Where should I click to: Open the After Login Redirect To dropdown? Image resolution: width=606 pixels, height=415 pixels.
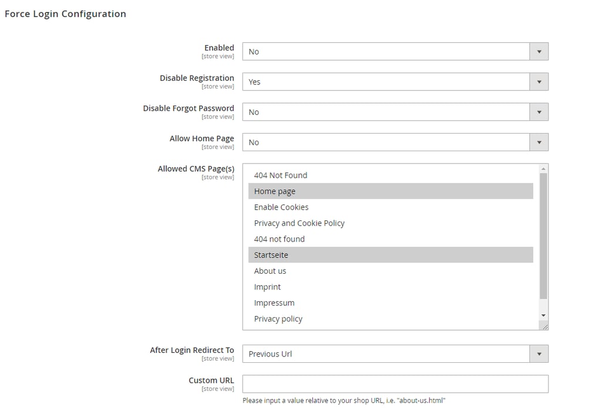tap(538, 353)
